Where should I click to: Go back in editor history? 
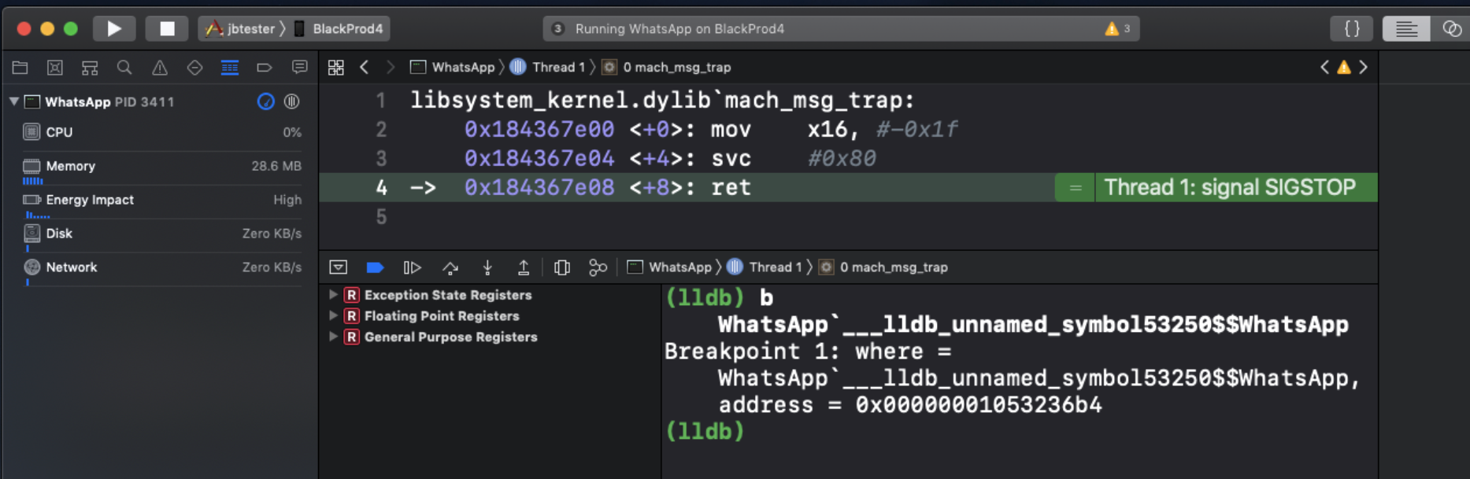click(364, 68)
